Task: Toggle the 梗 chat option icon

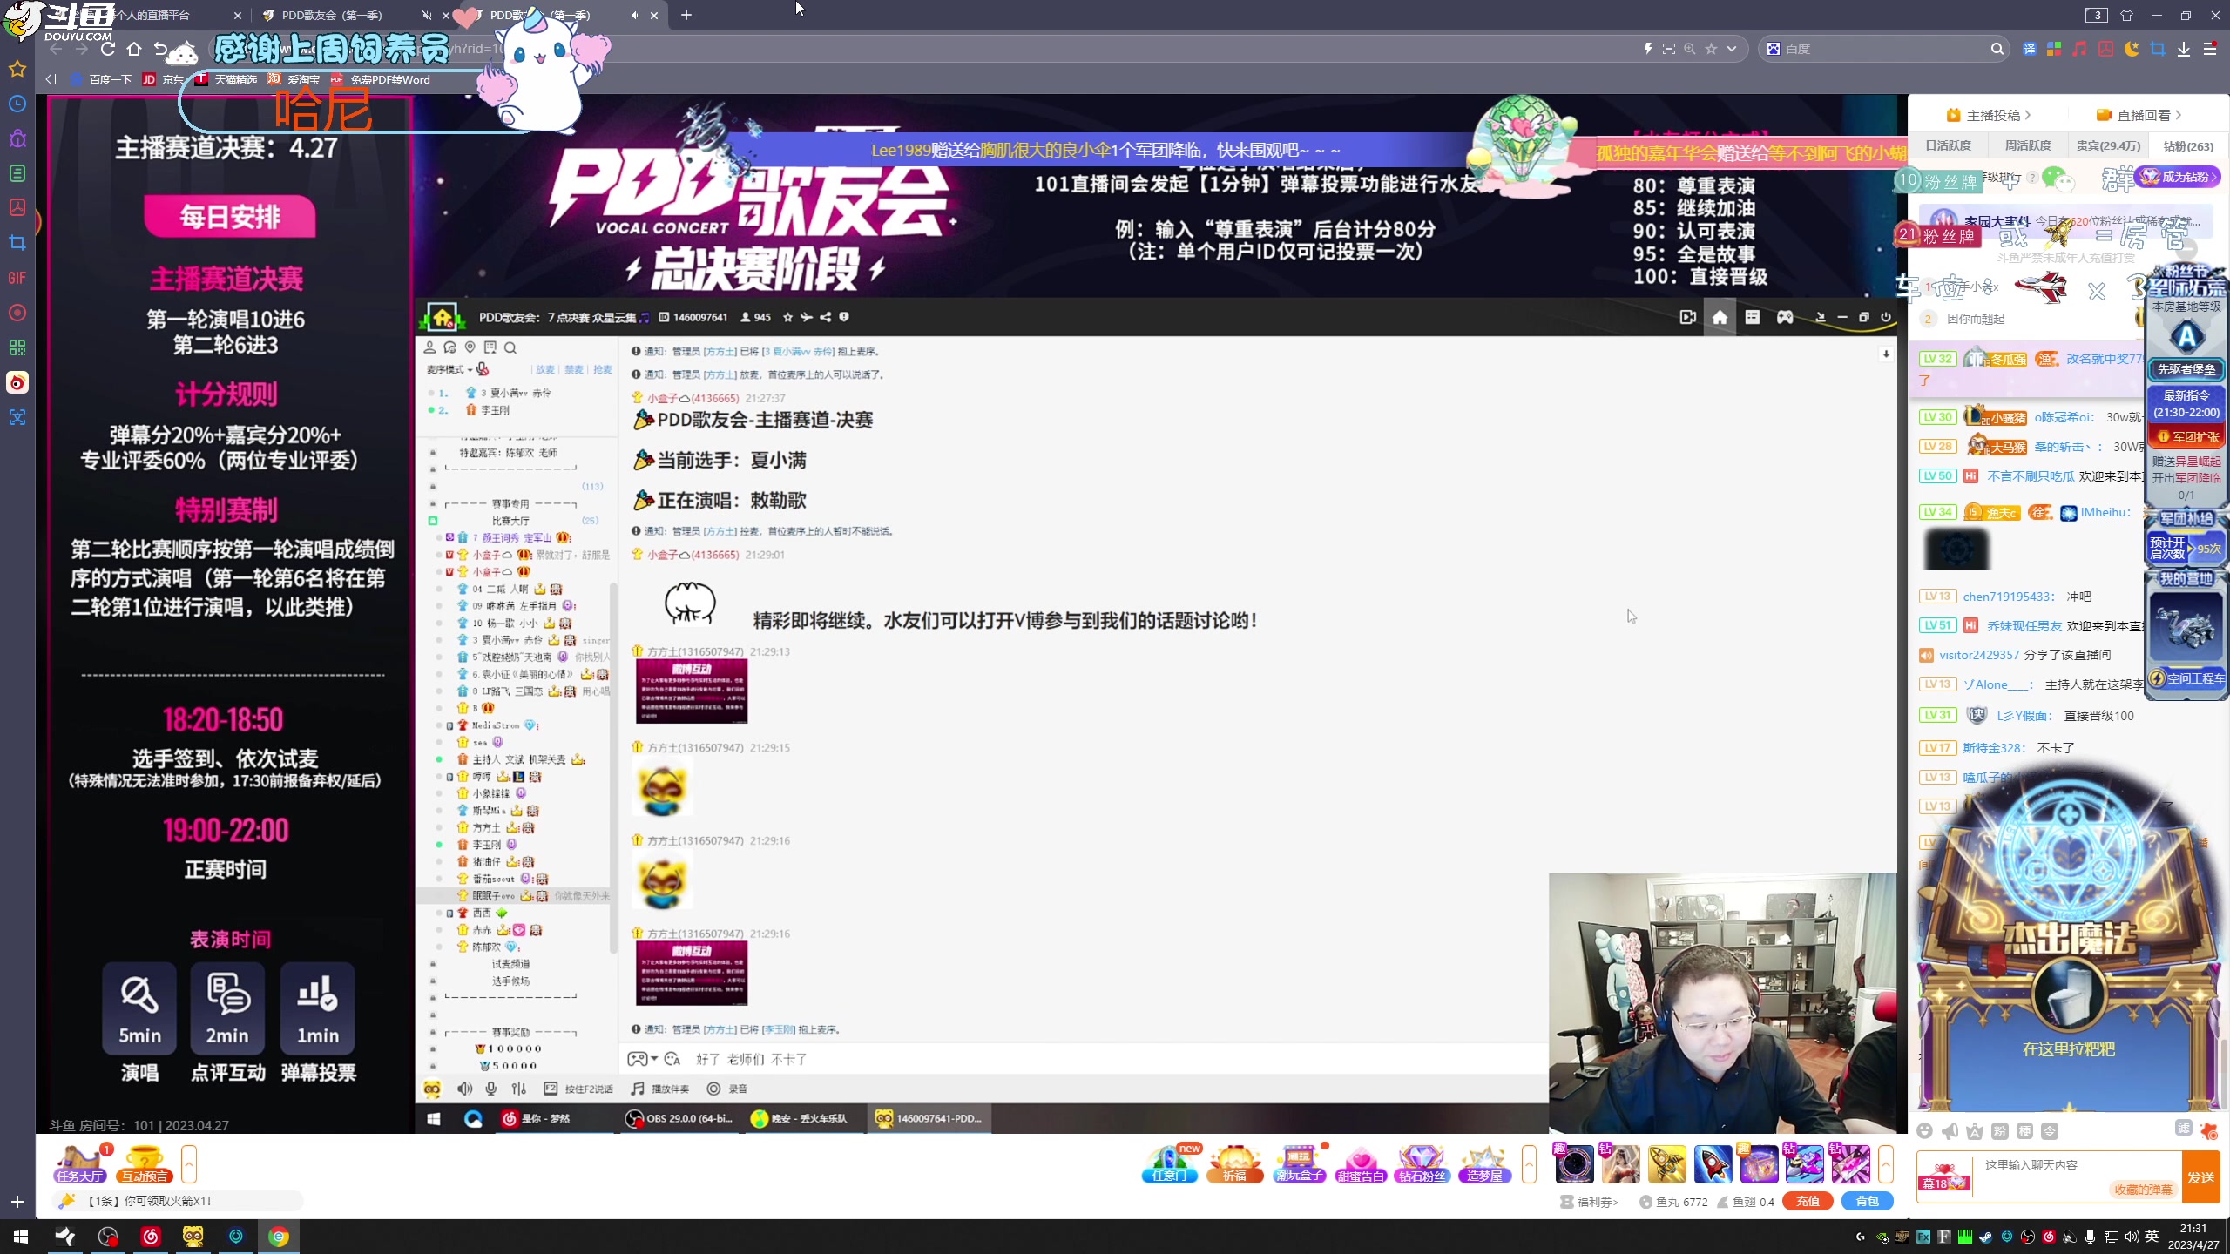Action: 2025,1131
